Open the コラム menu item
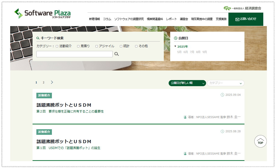This screenshot has height=168, width=276. coord(107,19)
